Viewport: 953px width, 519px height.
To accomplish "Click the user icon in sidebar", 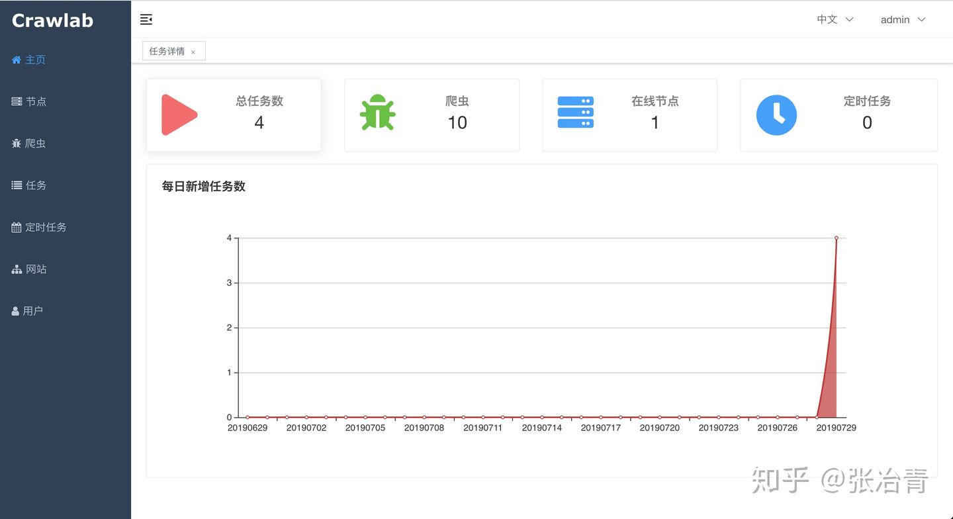I will [15, 311].
